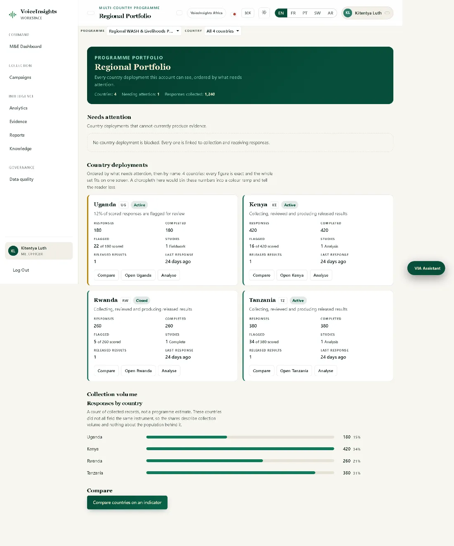Click '16 of 420 scored' in Kenya card
Image resolution: width=454 pixels, height=546 pixels.
(264, 246)
